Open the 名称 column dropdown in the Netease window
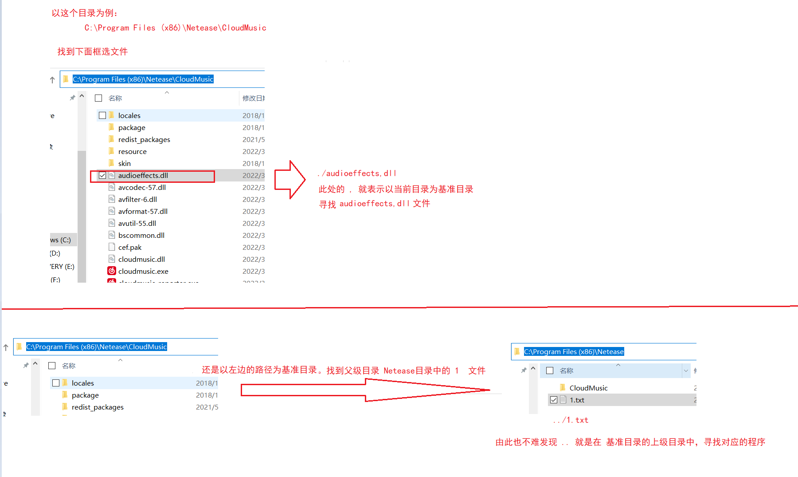The height and width of the screenshot is (477, 798). tap(686, 371)
